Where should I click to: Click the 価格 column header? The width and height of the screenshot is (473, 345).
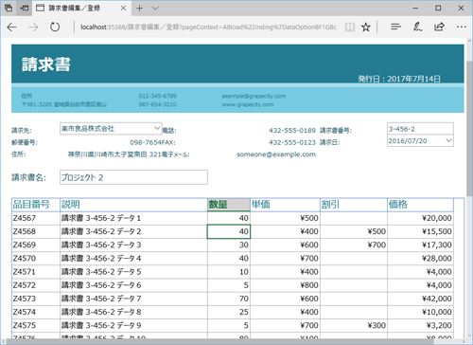click(x=420, y=205)
